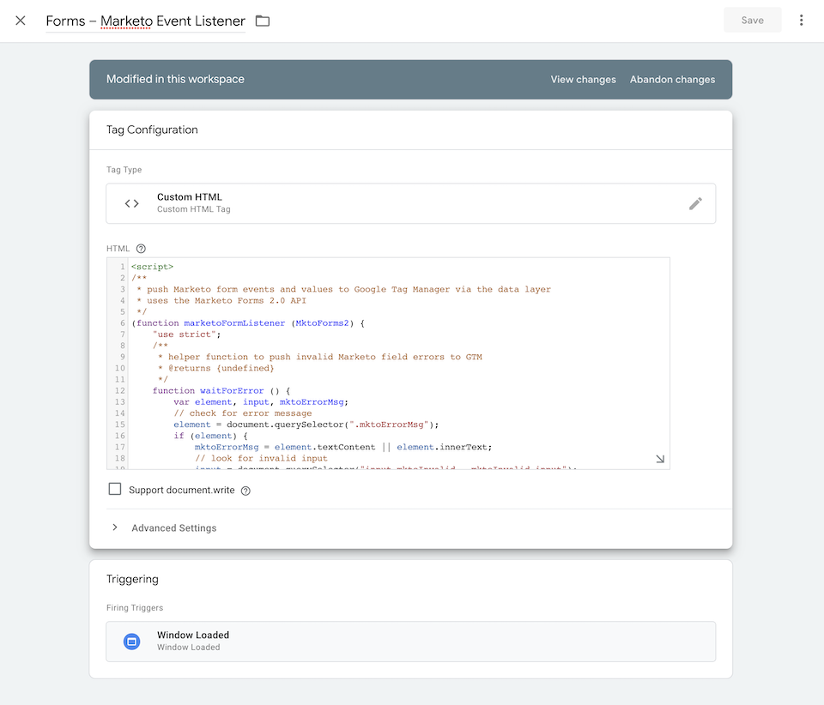Click the Tag Configuration heading

[x=152, y=130]
